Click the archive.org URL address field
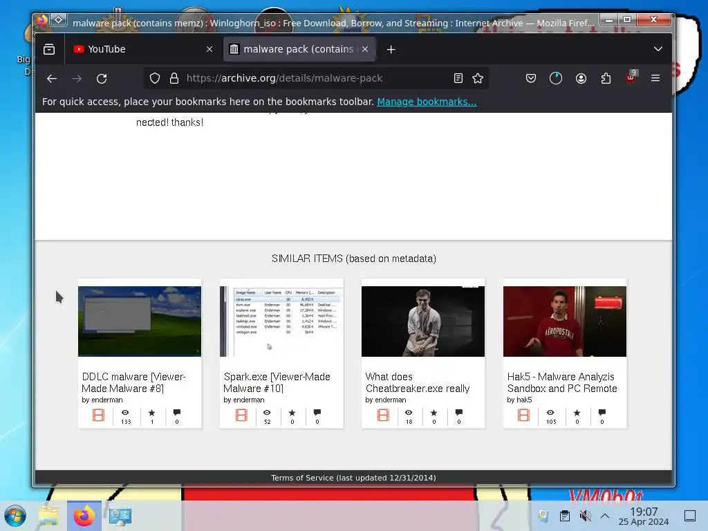This screenshot has width=708, height=531. pos(316,79)
